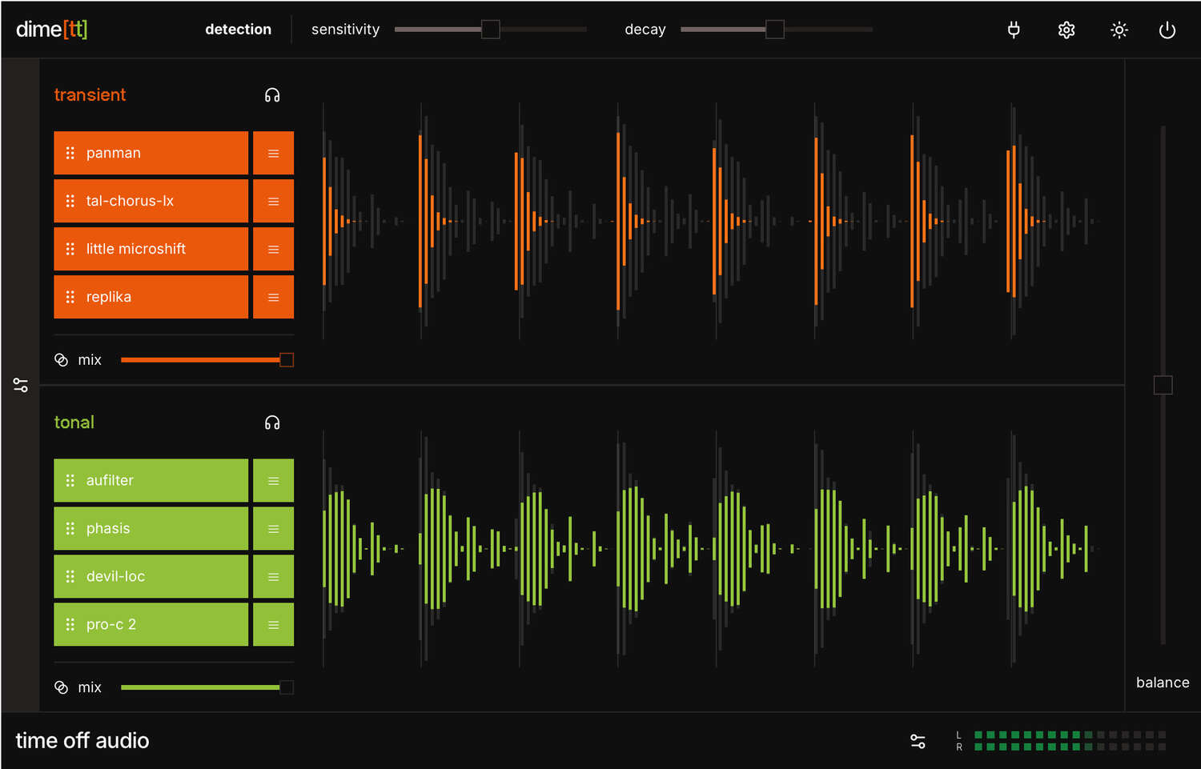Toggle light theme with sun icon

tap(1119, 30)
